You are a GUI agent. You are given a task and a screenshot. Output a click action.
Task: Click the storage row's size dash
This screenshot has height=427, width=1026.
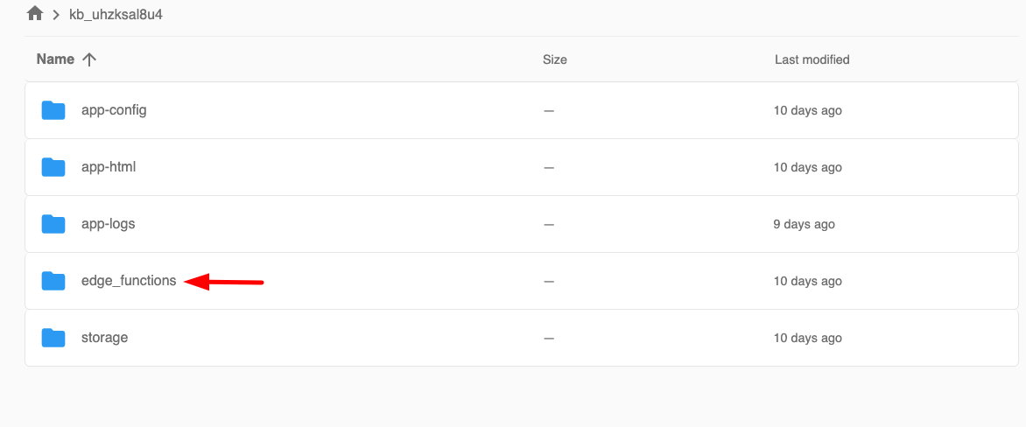pyautogui.click(x=549, y=338)
